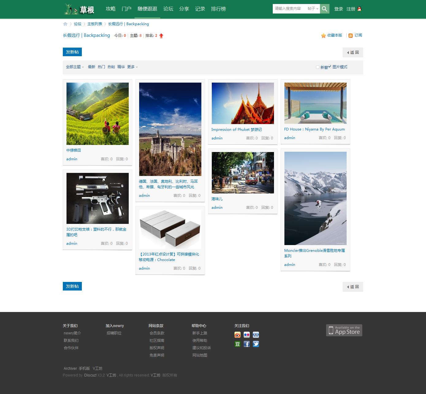This screenshot has width=426, height=394.
Task: Click the 草根 site logo
Action: pos(79,9)
